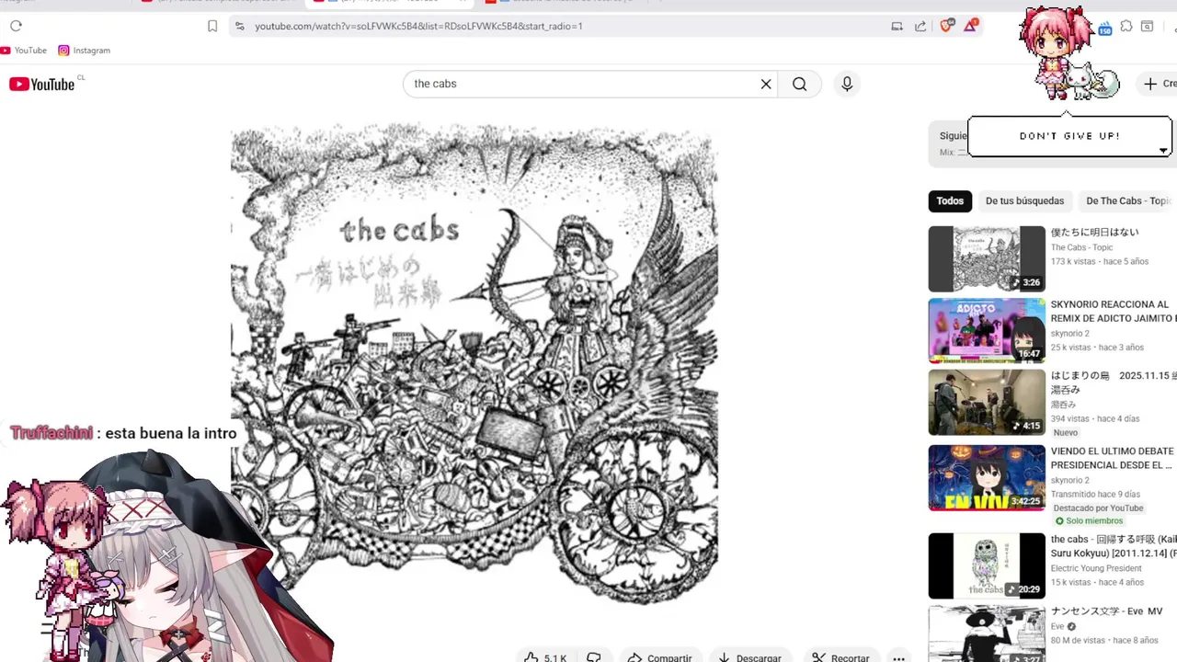Open the cabs 回帰する呼吸 20:29 thumbnail

point(987,566)
